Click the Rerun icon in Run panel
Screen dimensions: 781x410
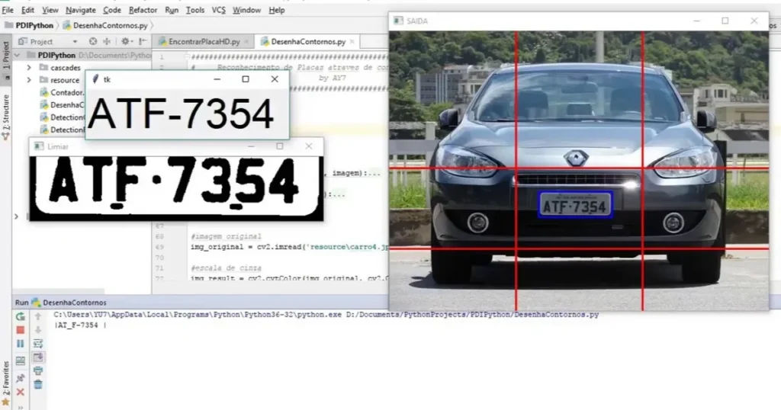click(21, 316)
